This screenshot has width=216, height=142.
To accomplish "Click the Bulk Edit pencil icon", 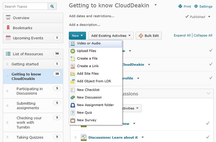I will pos(141,36).
